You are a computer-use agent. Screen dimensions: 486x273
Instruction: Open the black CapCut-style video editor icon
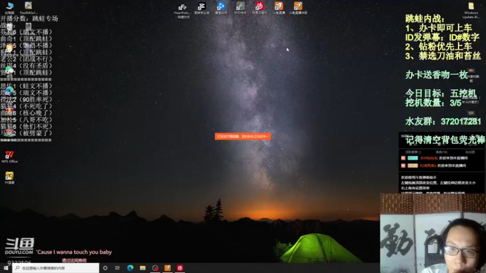pyautogui.click(x=202, y=8)
